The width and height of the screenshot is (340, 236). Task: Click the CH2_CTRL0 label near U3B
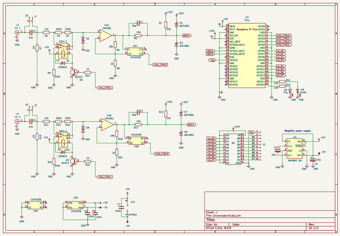(162, 154)
